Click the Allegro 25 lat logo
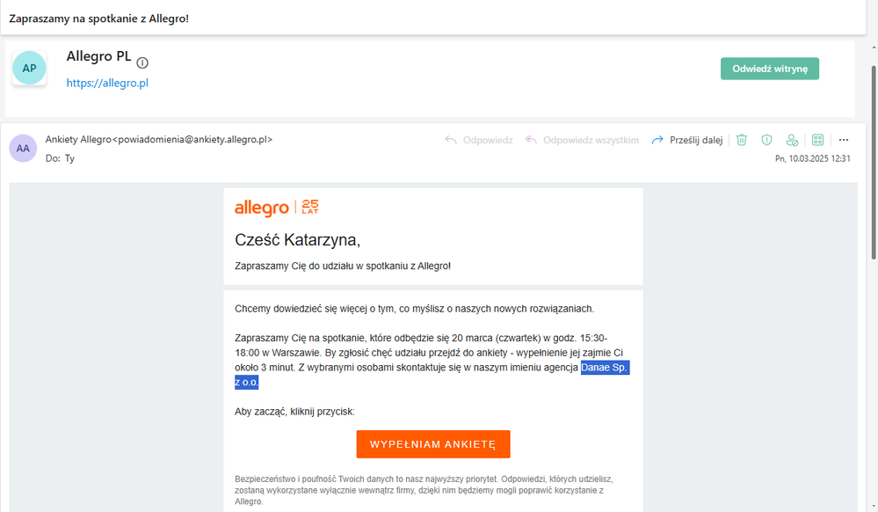878x512 pixels. pyautogui.click(x=277, y=208)
